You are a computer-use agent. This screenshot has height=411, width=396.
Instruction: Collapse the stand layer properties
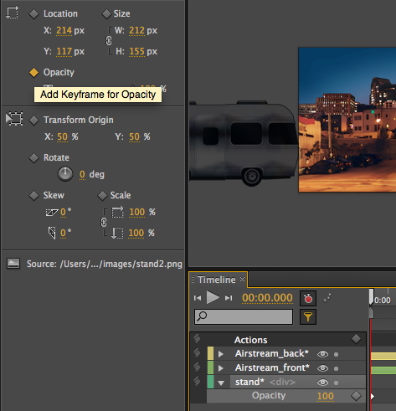point(221,383)
